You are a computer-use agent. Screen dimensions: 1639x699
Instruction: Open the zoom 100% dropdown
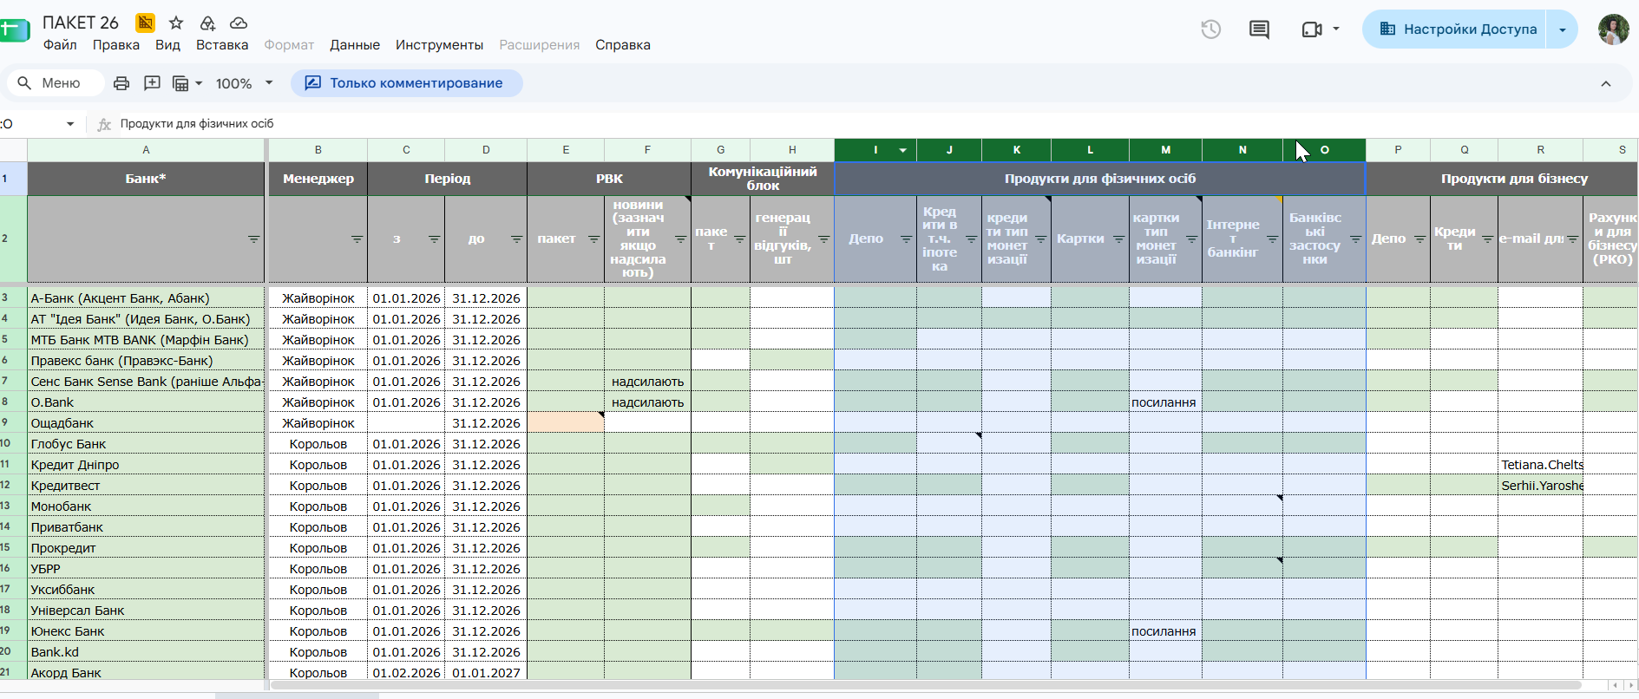(x=245, y=83)
